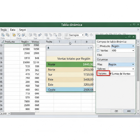Image resolution: width=140 pixels, height=140 pixels.
Task: Check the Producto field checkbox
Action: click(x=98, y=46)
